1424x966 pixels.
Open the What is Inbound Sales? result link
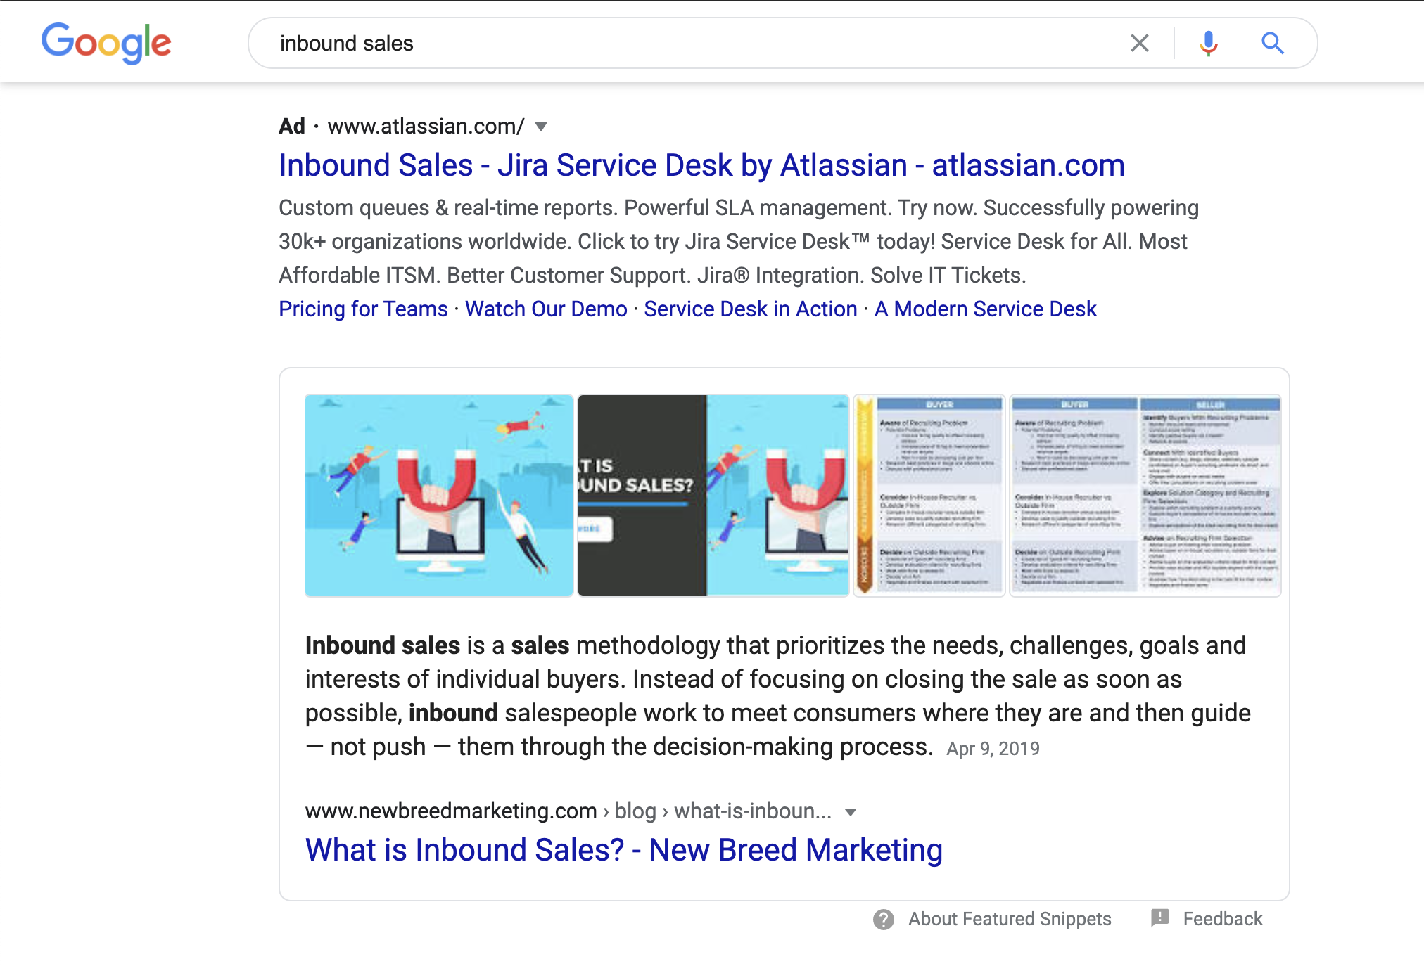tap(623, 850)
